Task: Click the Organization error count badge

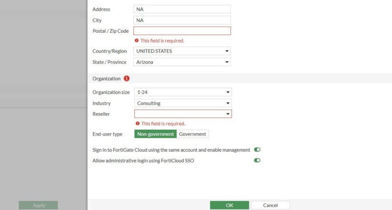Action: pyautogui.click(x=127, y=78)
